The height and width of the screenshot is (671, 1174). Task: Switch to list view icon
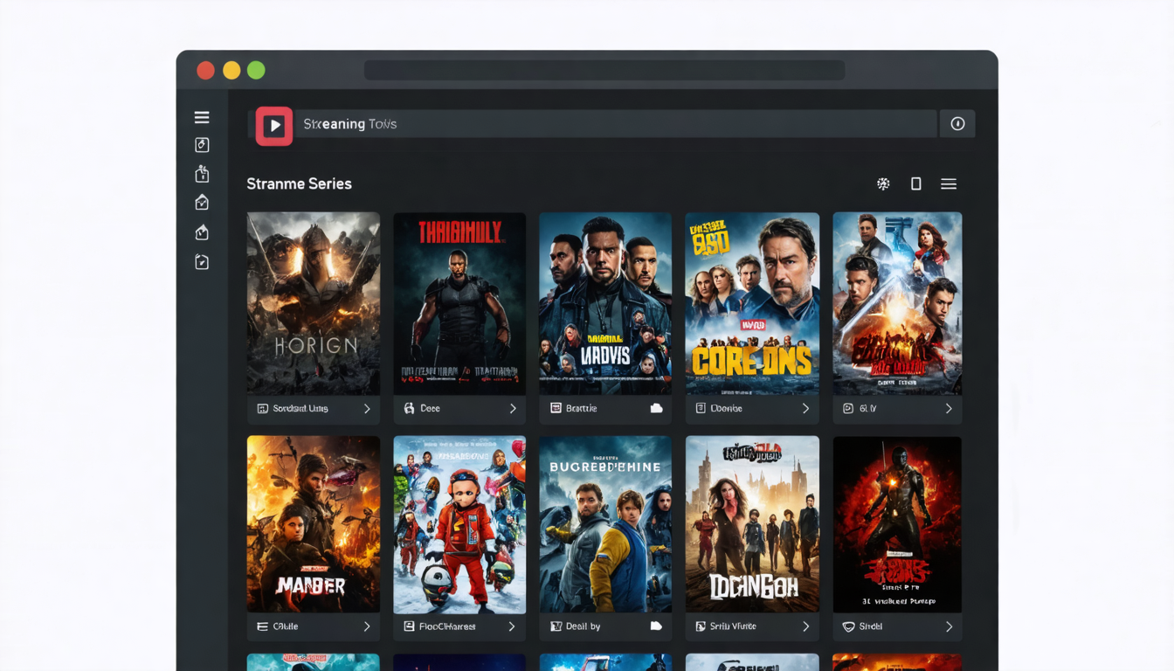pos(949,183)
